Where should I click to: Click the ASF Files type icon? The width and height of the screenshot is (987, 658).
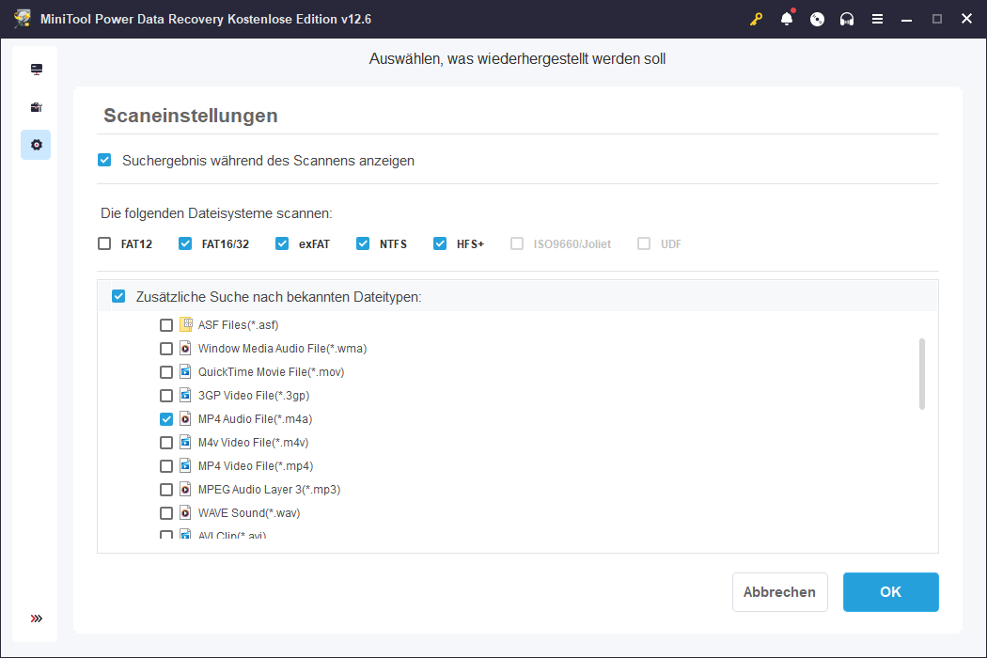point(186,324)
